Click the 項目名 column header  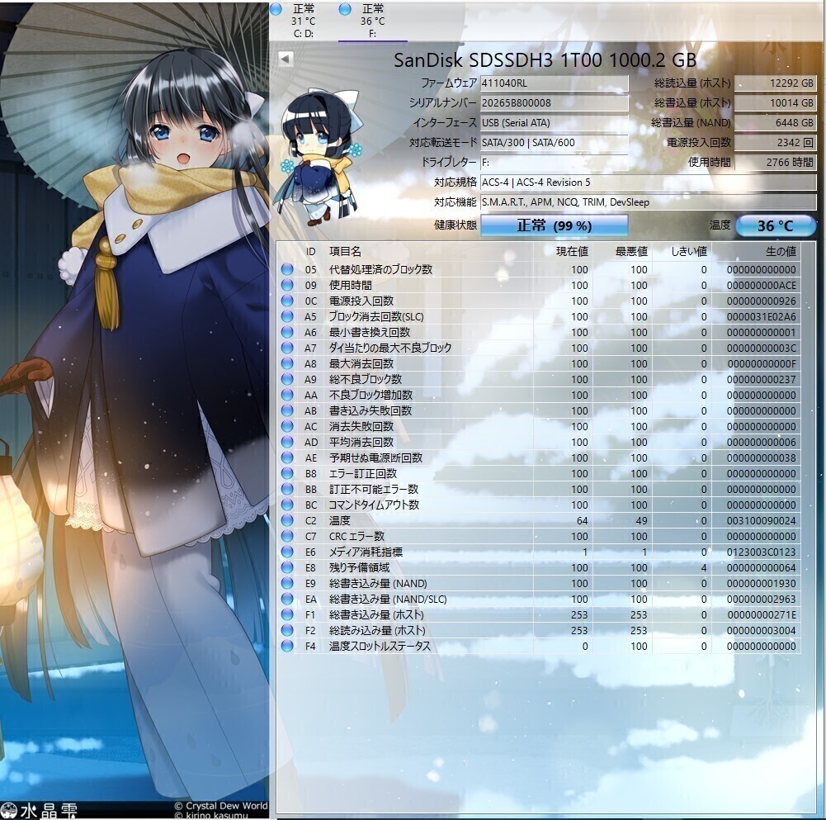345,252
